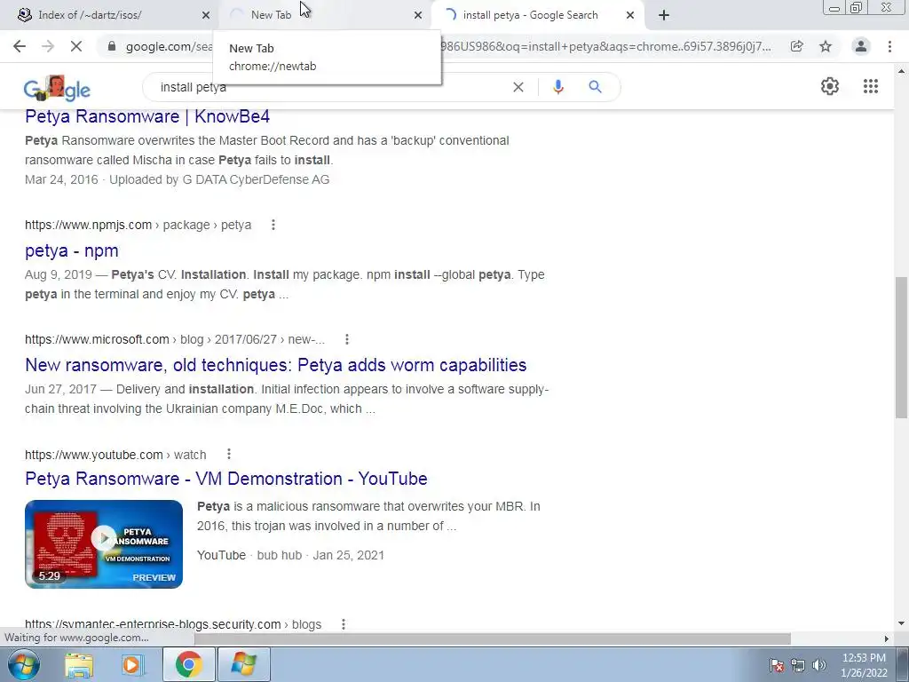
Task: Open the Chrome profile avatar
Action: click(x=861, y=46)
